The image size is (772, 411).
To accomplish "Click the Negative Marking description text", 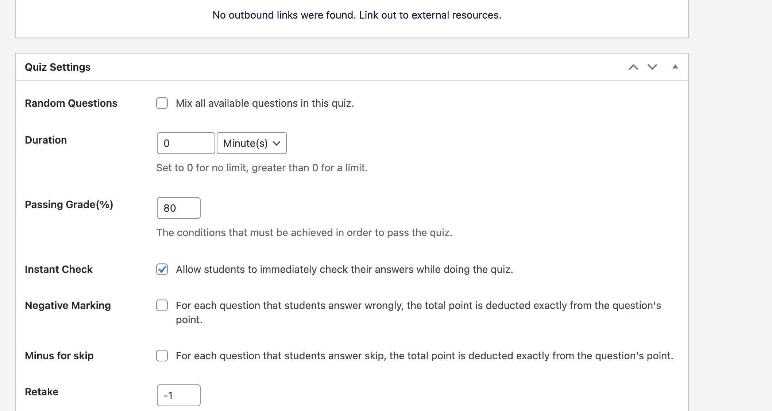I will tap(418, 313).
